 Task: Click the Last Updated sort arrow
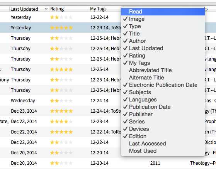(46, 9)
